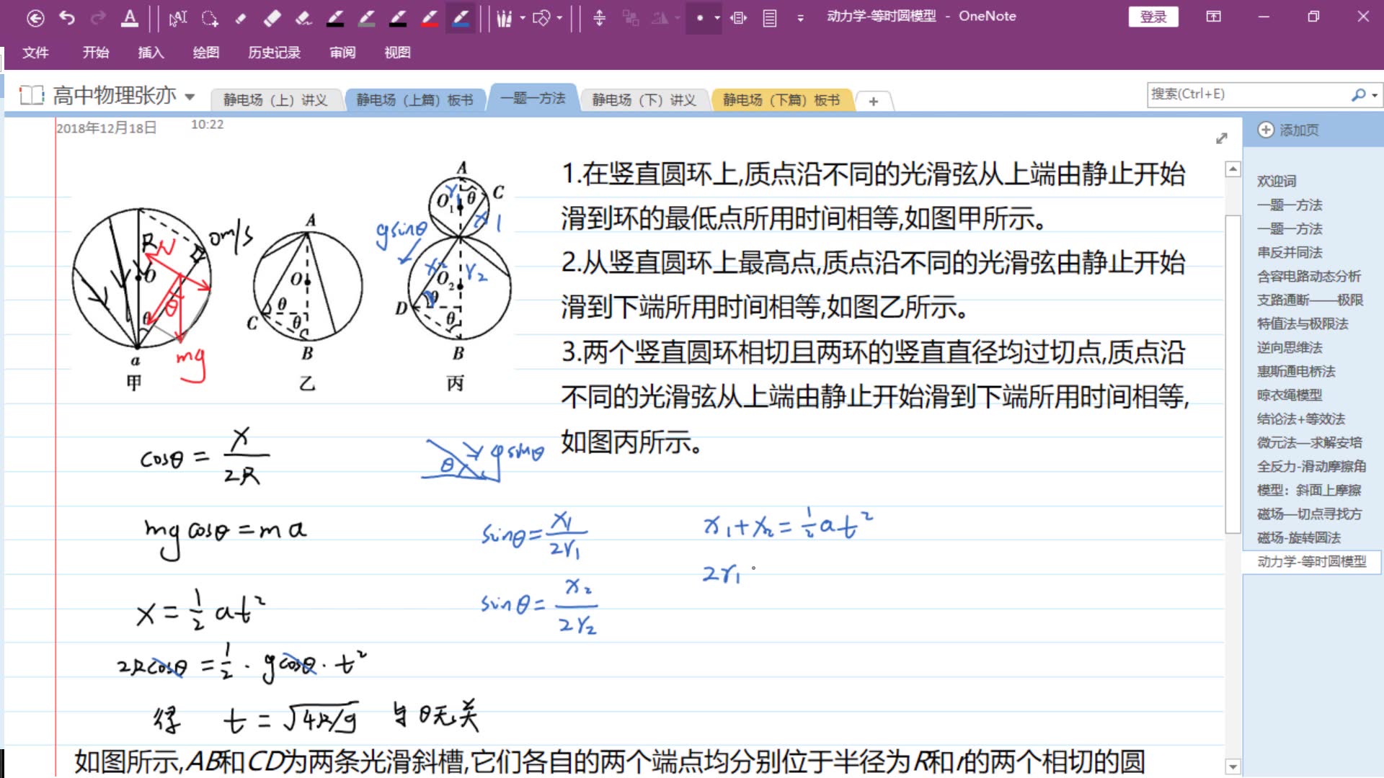
Task: Open the 高中物理张亦 notebook dropdown
Action: 190,96
